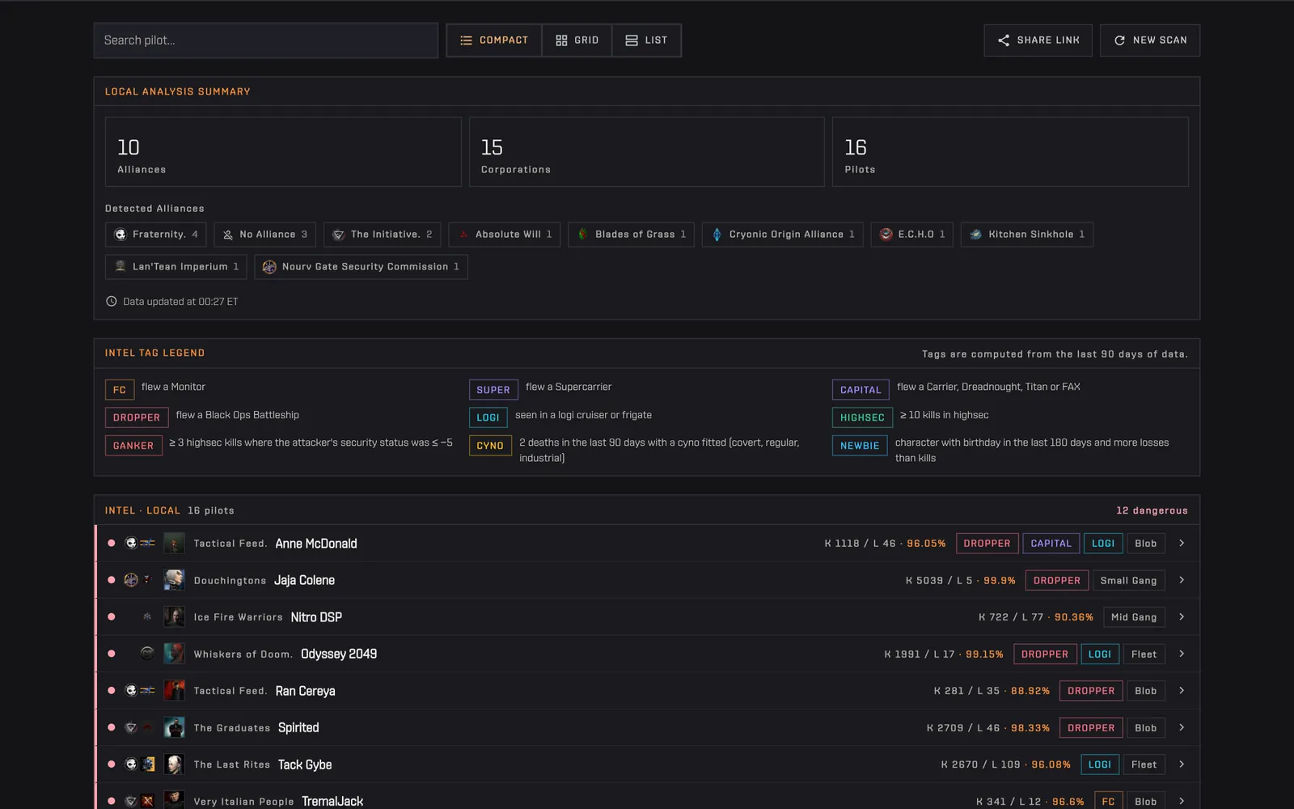This screenshot has width=1294, height=809.
Task: Switch to Compact view
Action: pos(494,40)
